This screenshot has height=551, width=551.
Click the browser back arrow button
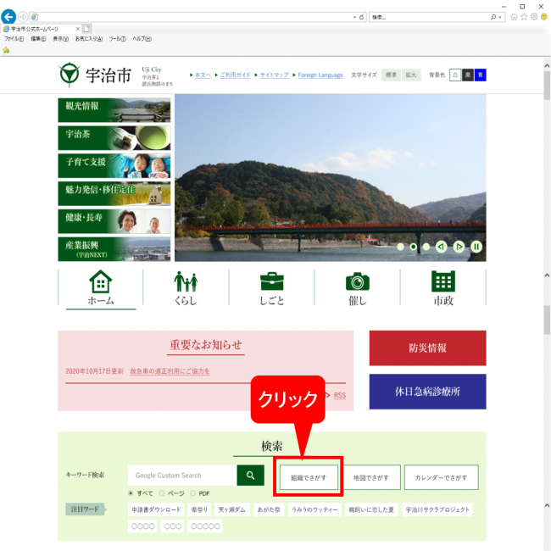9,16
